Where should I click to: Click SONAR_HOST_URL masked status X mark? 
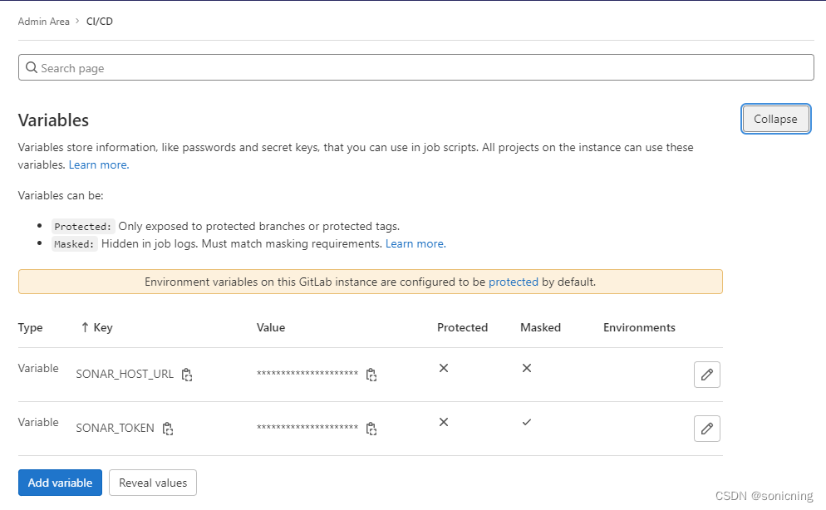click(527, 368)
